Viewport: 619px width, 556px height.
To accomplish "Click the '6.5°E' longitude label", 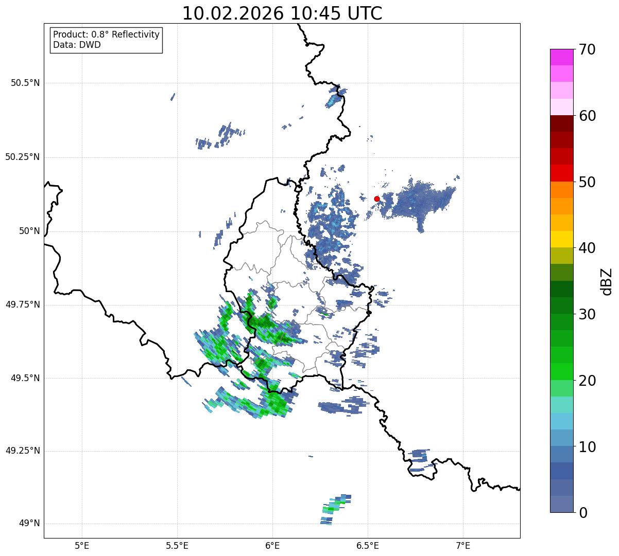I will pos(368,545).
